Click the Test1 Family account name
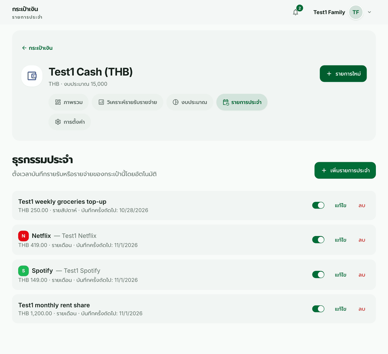388x354 pixels. click(329, 12)
